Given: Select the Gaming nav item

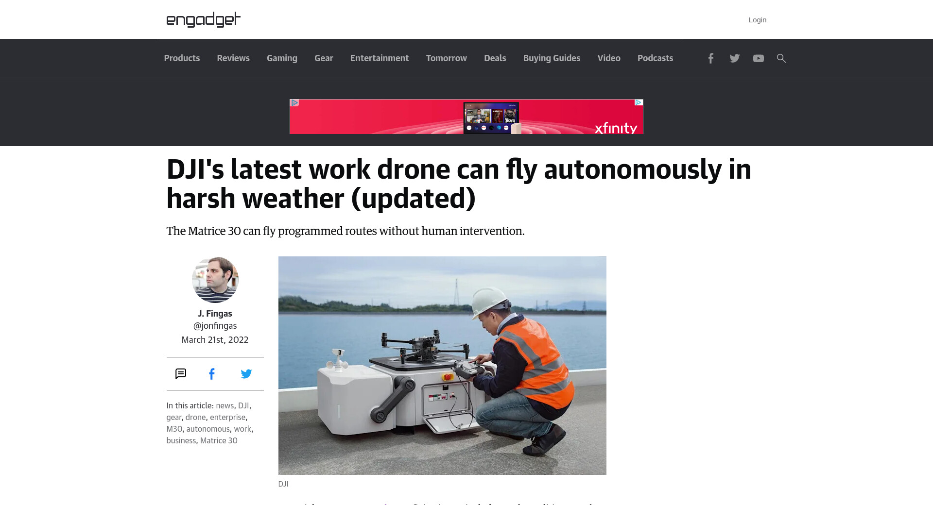Looking at the screenshot, I should click(282, 58).
